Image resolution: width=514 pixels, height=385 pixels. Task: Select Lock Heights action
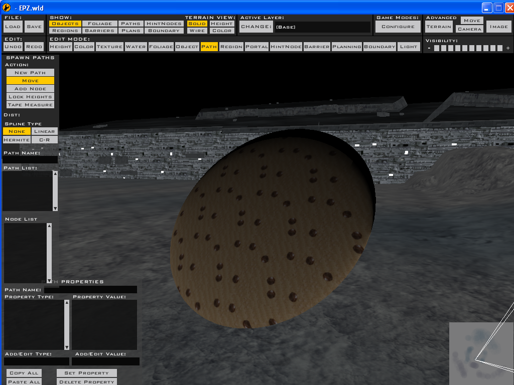click(30, 97)
